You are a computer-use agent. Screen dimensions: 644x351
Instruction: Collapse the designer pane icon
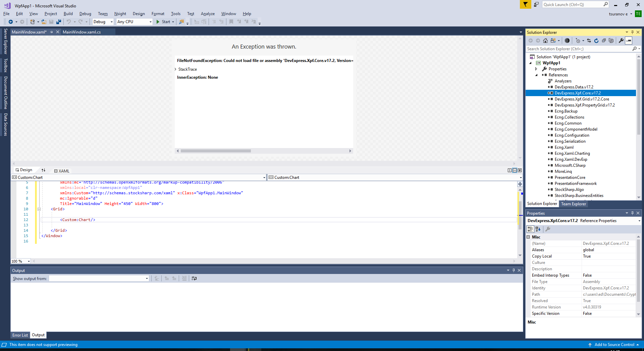pyautogui.click(x=520, y=170)
